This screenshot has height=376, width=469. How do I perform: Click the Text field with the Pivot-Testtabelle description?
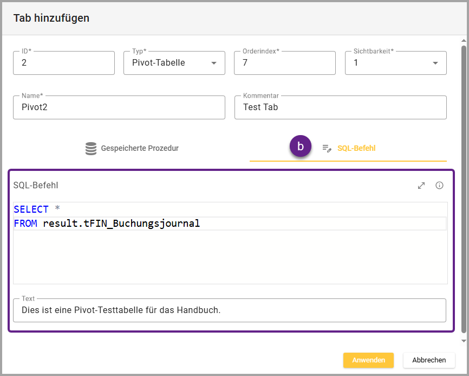click(230, 310)
